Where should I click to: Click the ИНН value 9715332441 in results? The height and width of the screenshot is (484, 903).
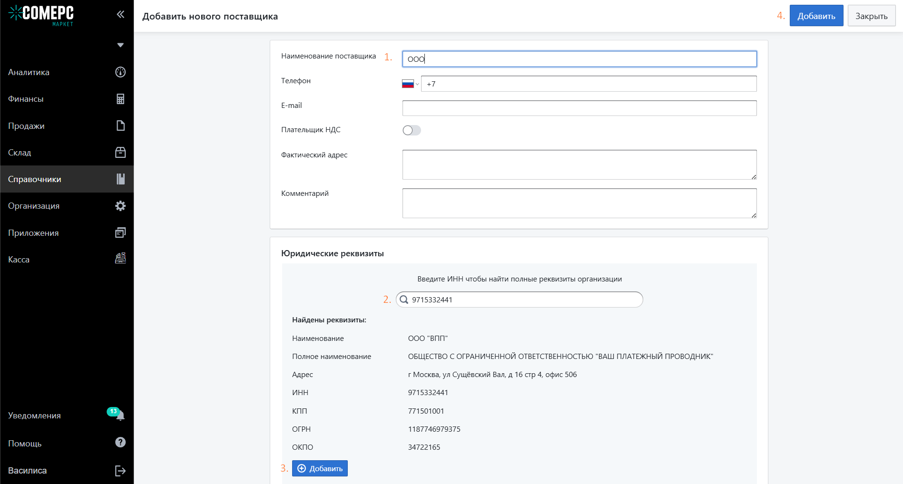coord(428,393)
